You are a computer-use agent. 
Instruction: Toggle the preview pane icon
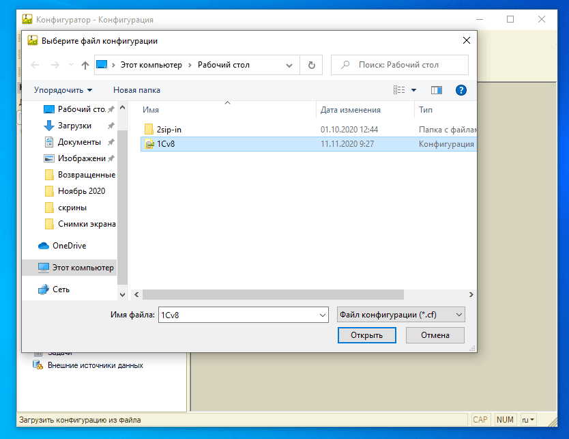tap(437, 89)
